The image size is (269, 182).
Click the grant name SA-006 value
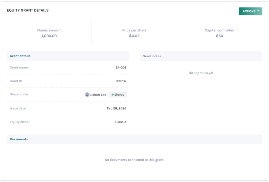pyautogui.click(x=120, y=67)
